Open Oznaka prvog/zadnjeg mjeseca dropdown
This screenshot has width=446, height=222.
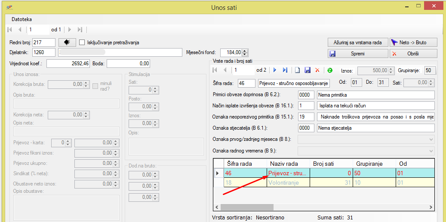(431, 140)
